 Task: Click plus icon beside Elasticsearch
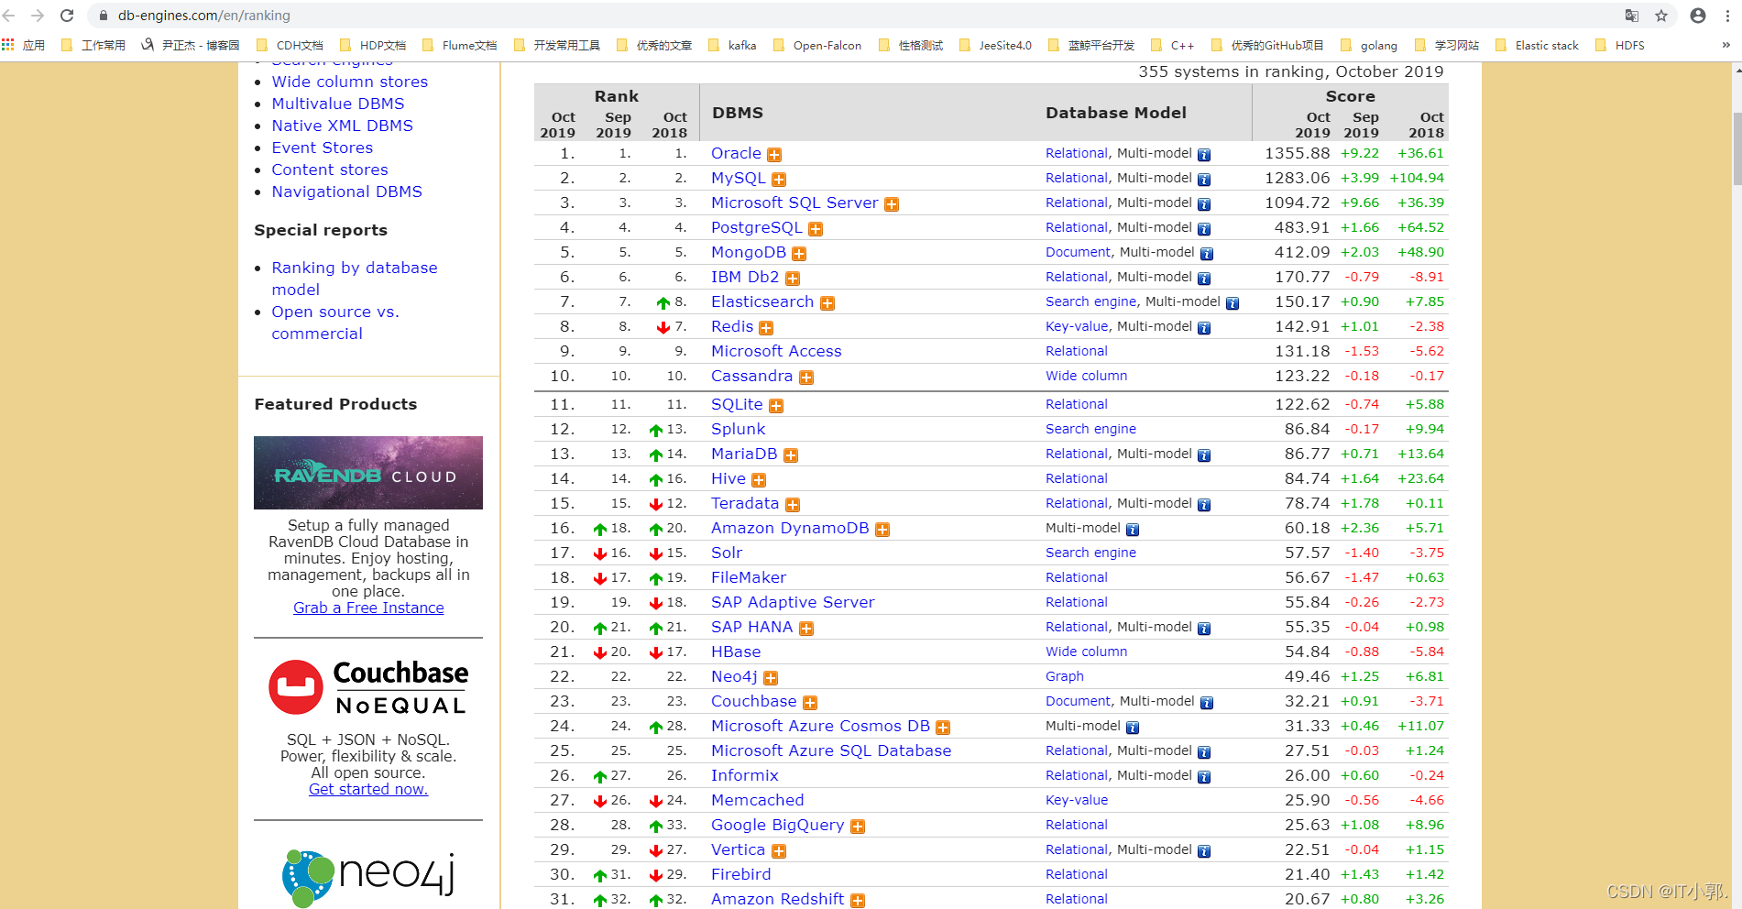pos(827,303)
